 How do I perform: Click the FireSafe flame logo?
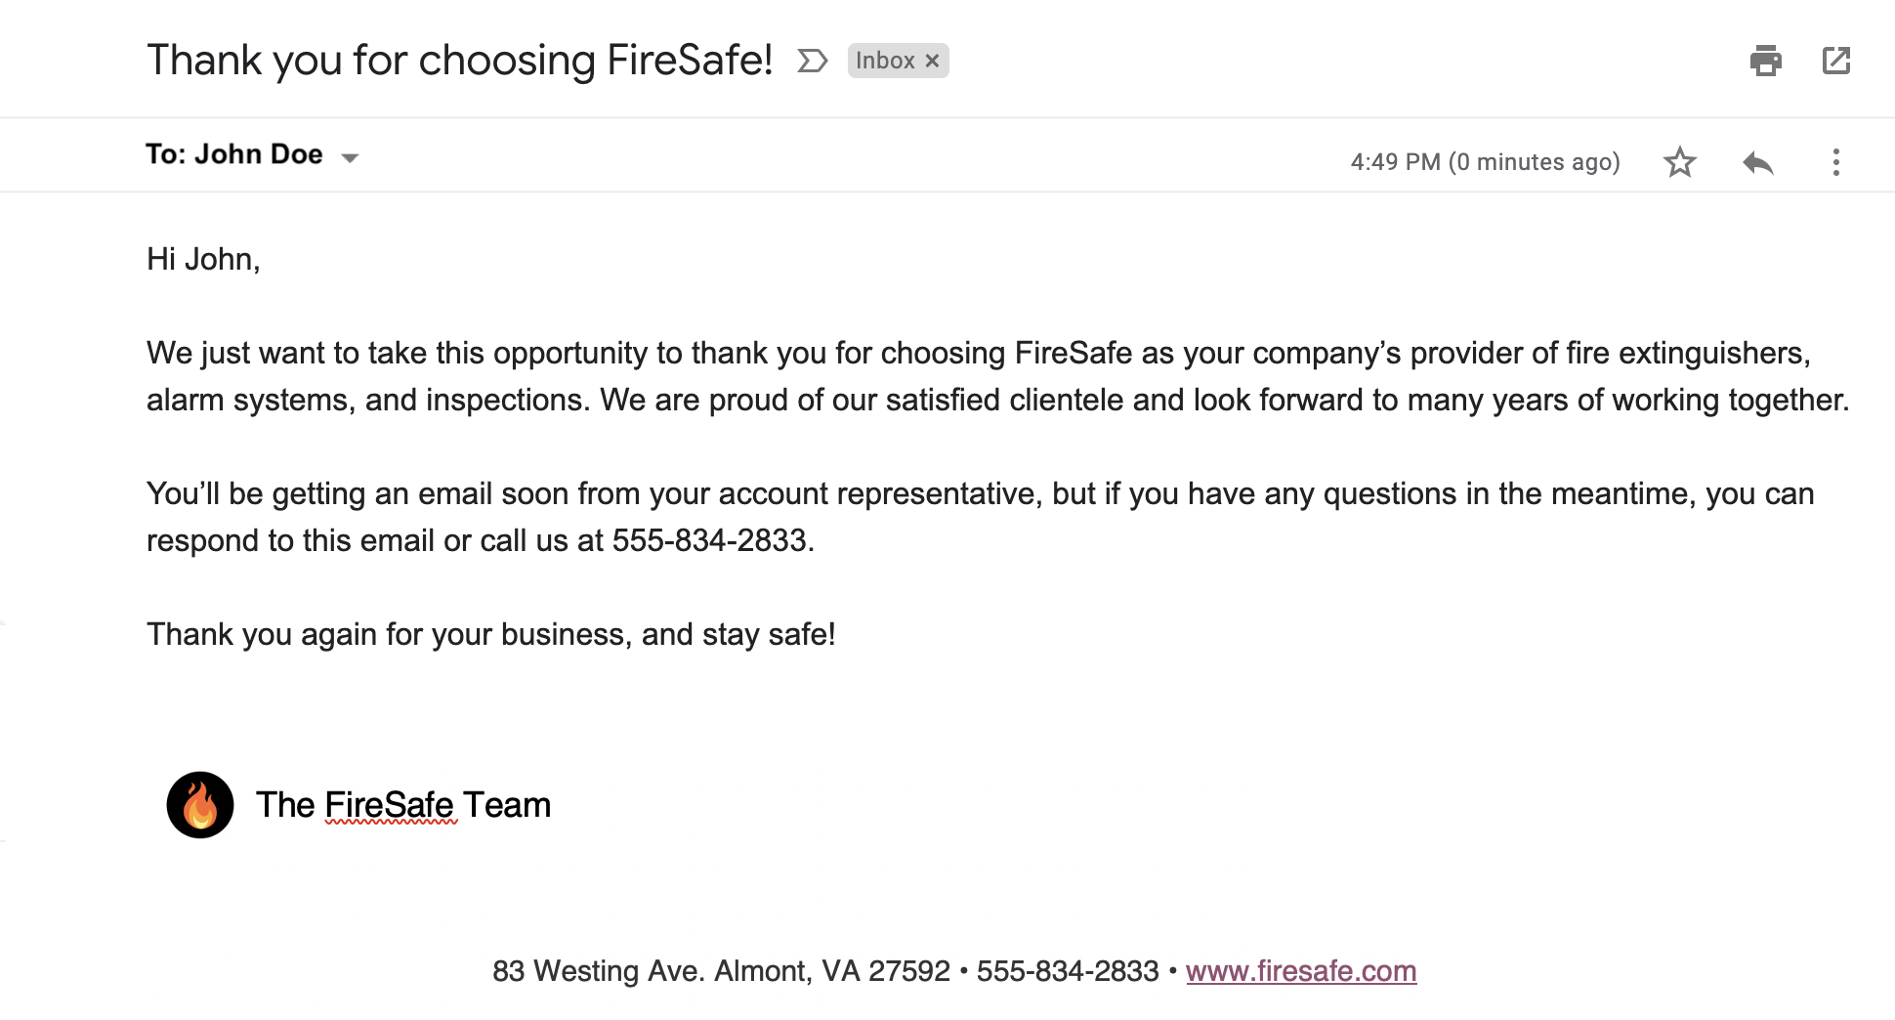[x=199, y=805]
